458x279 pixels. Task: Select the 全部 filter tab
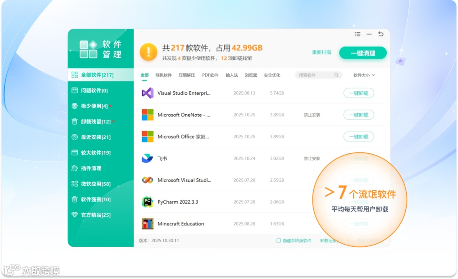(x=145, y=75)
